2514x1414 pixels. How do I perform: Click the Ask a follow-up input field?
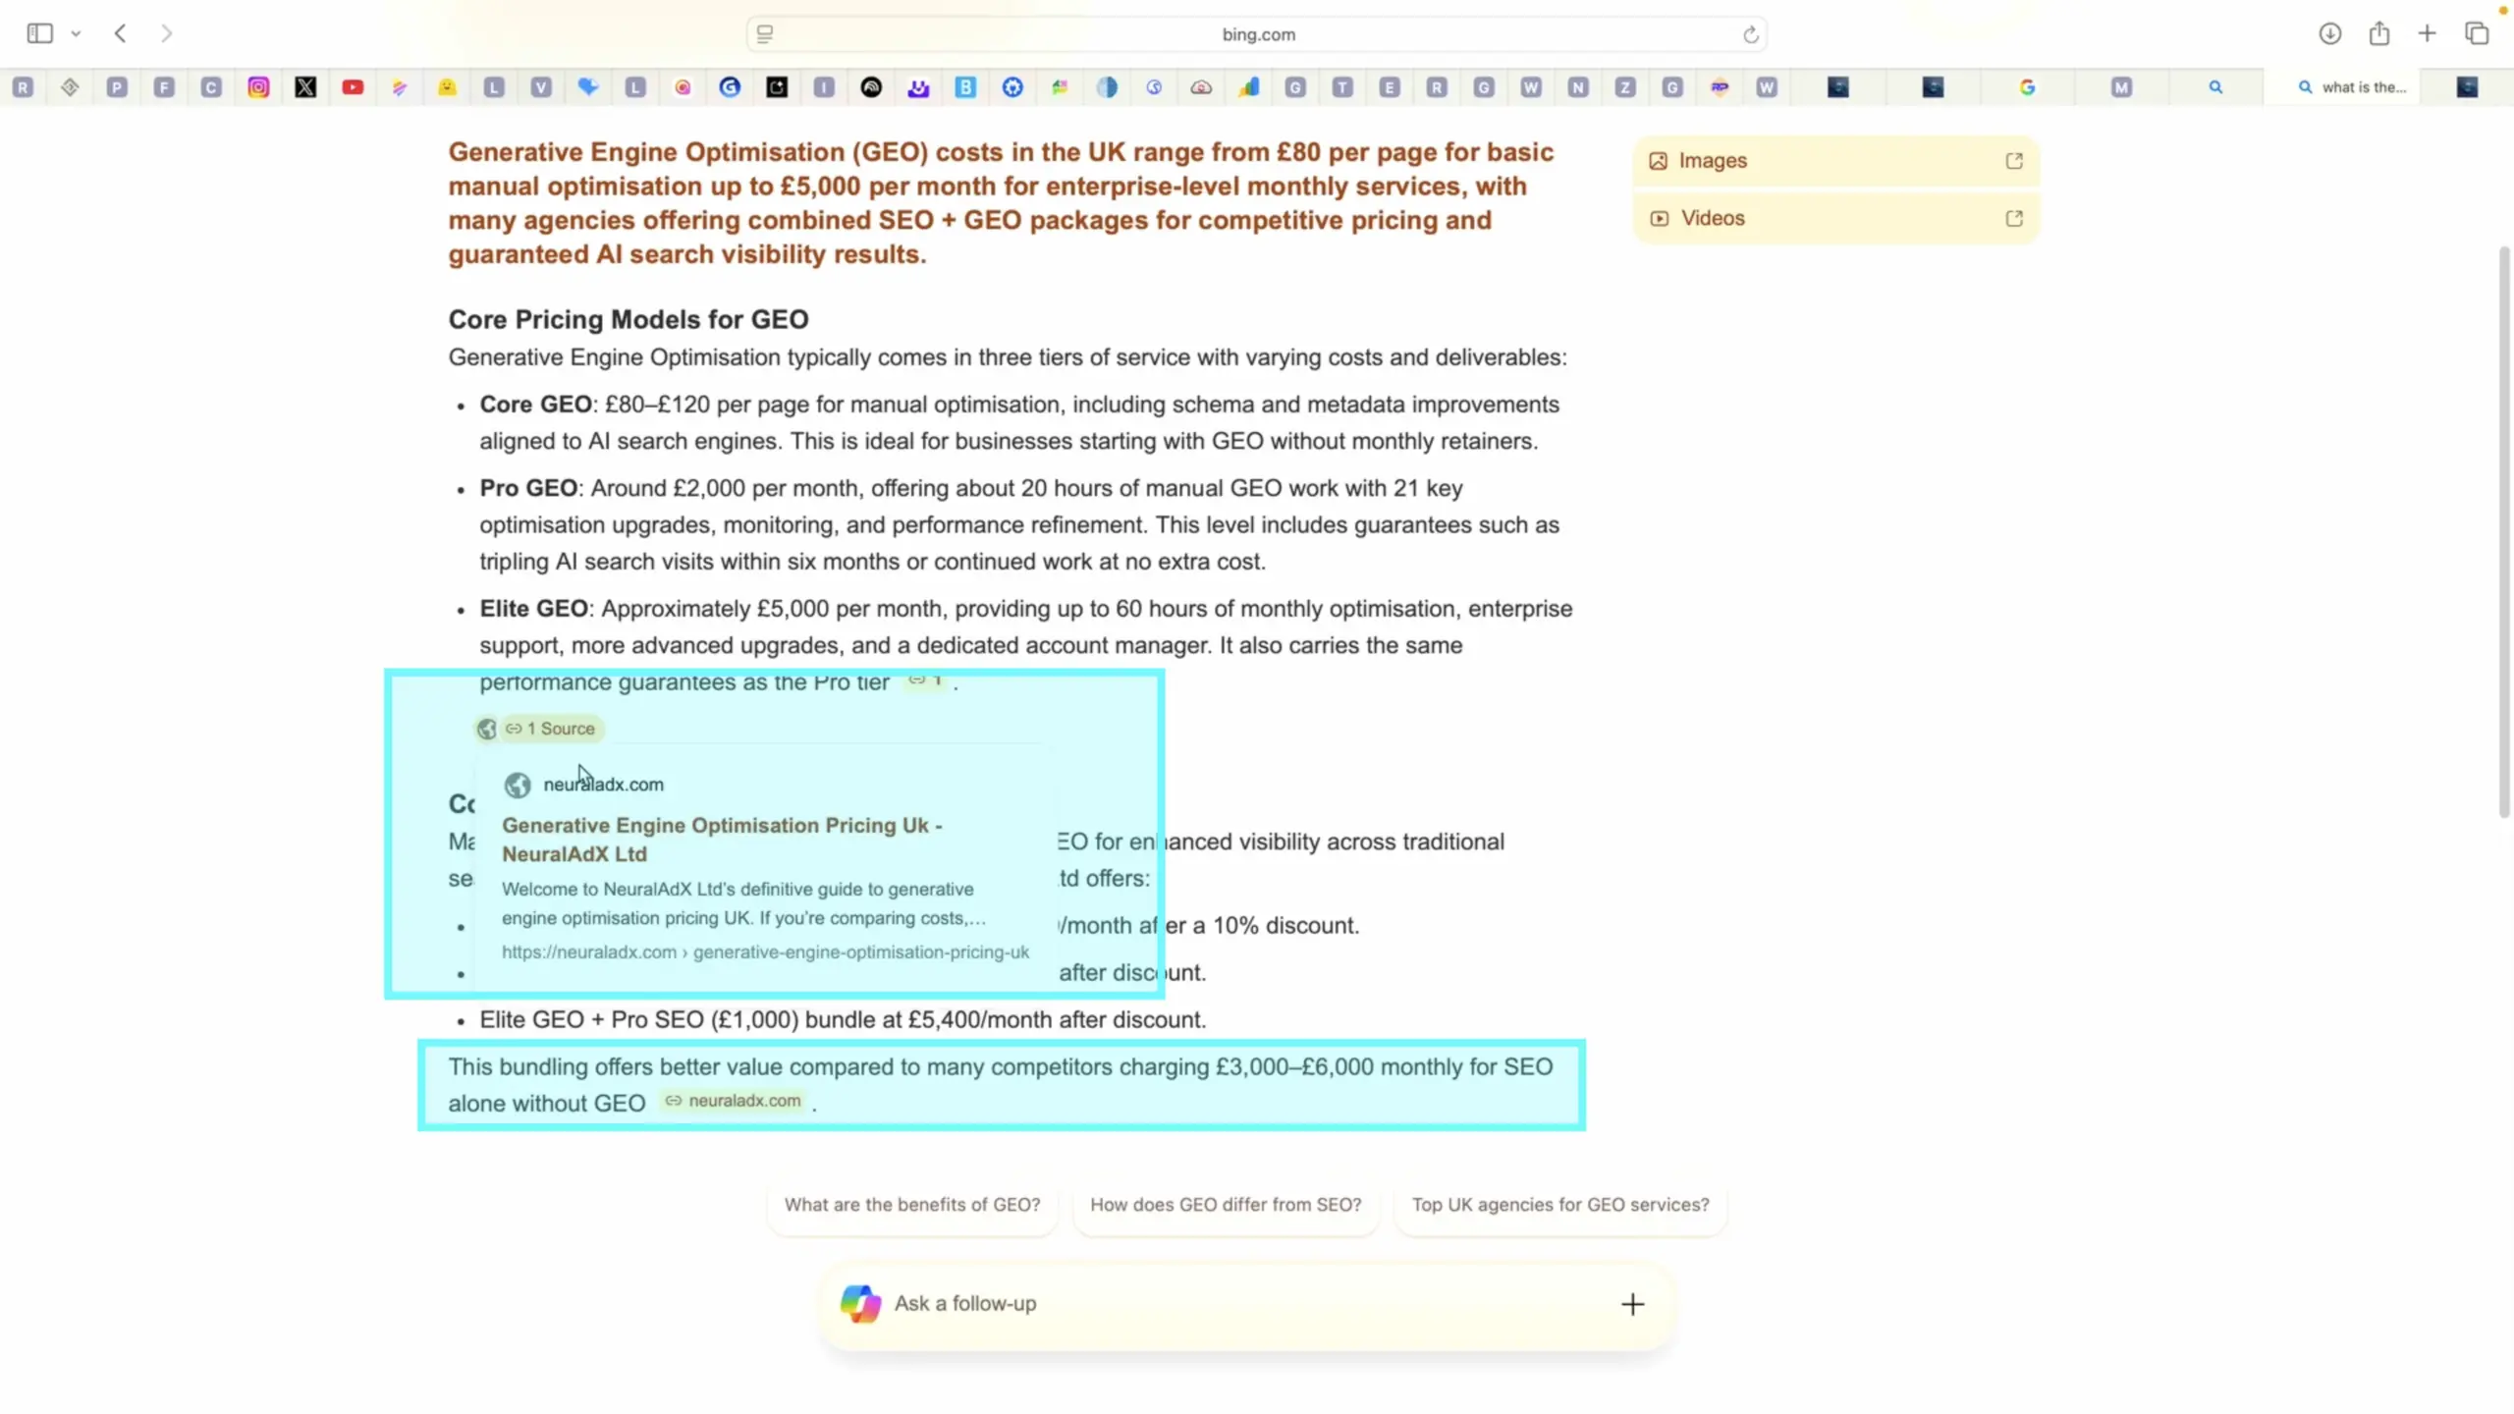click(1237, 1304)
